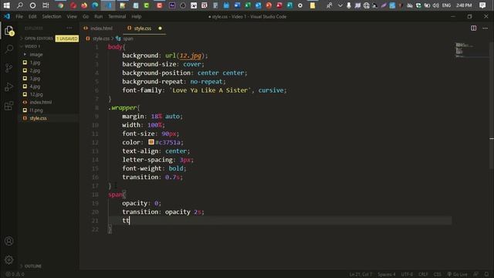Click UTF-8 encoding in status bar
The width and height of the screenshot is (494, 278).
point(407,274)
